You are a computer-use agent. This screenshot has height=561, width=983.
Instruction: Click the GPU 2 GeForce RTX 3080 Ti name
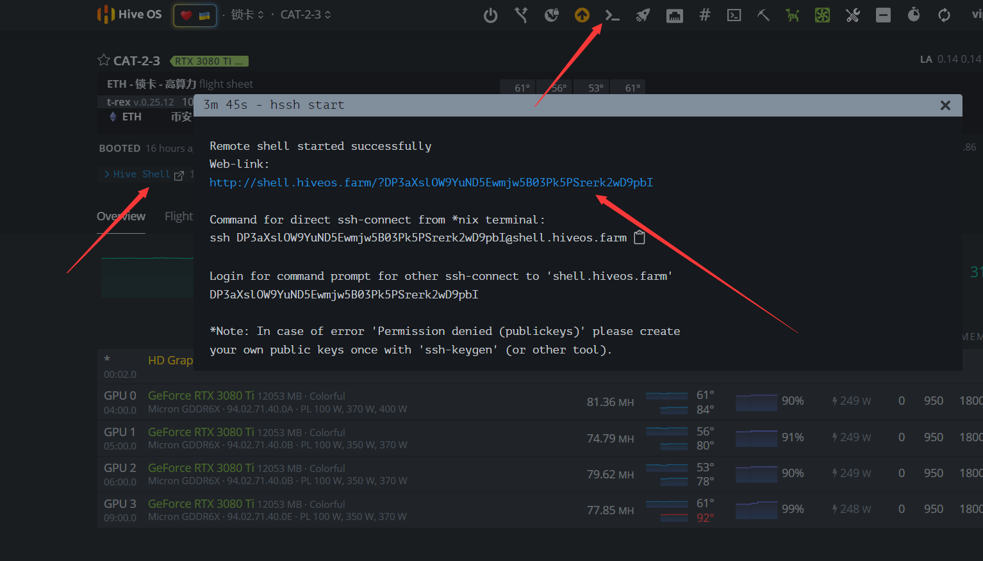(201, 468)
